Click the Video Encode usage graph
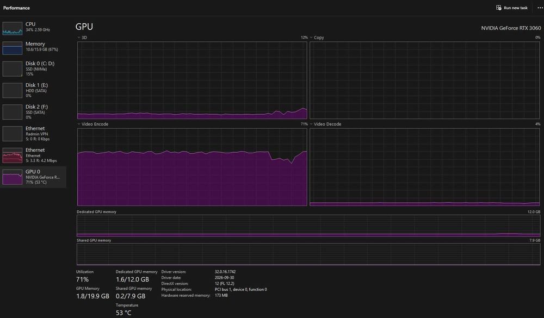 click(192, 167)
